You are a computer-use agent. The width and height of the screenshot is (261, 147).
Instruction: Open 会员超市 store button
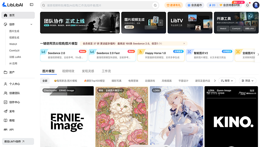coord(195,5)
